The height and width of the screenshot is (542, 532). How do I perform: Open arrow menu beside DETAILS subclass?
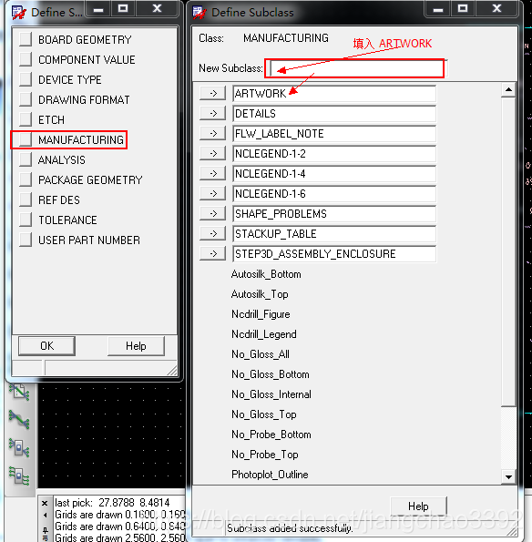[x=213, y=113]
